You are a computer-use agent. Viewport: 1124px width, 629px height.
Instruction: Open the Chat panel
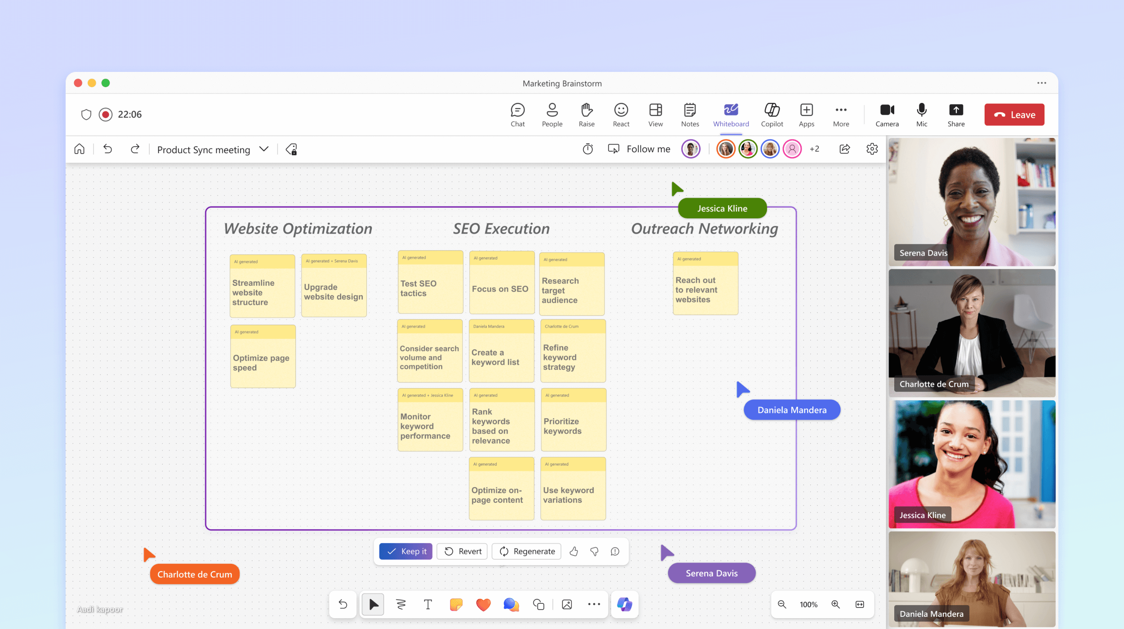(517, 114)
